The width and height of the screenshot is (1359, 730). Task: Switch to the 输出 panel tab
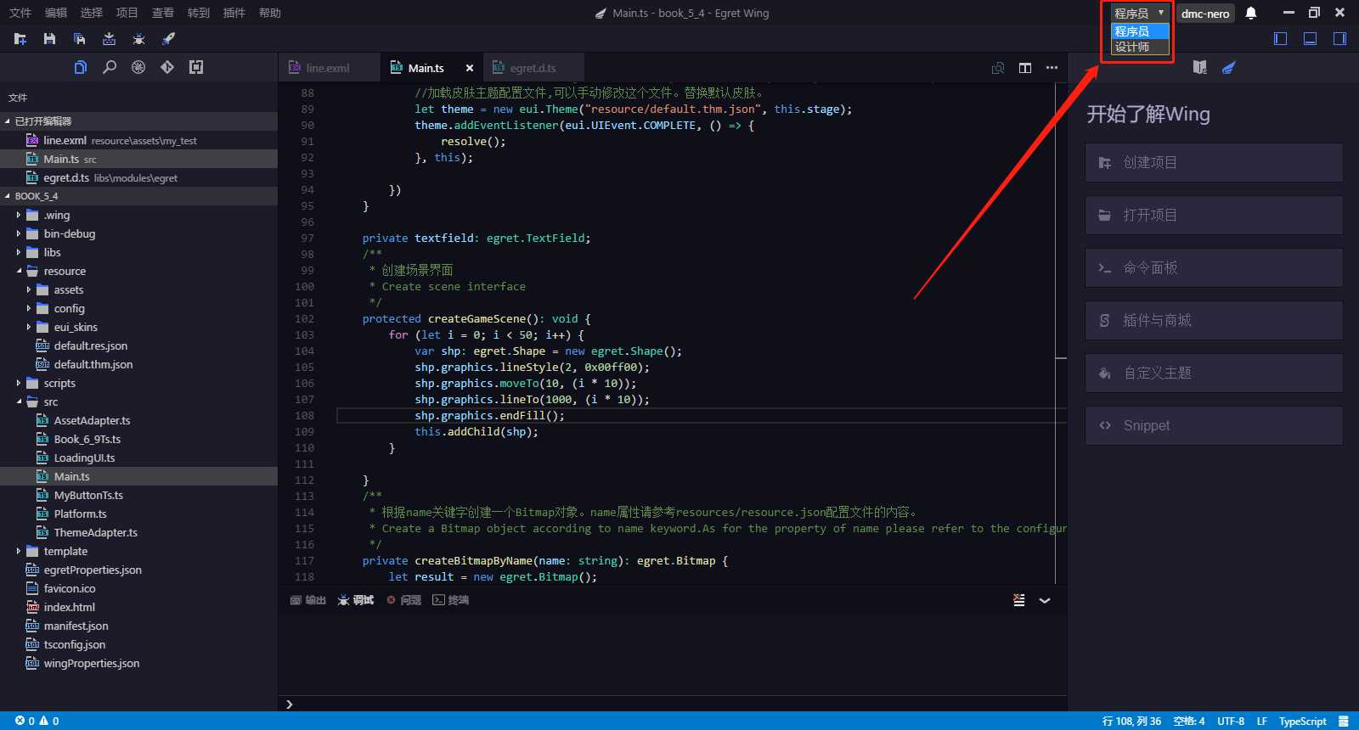308,600
